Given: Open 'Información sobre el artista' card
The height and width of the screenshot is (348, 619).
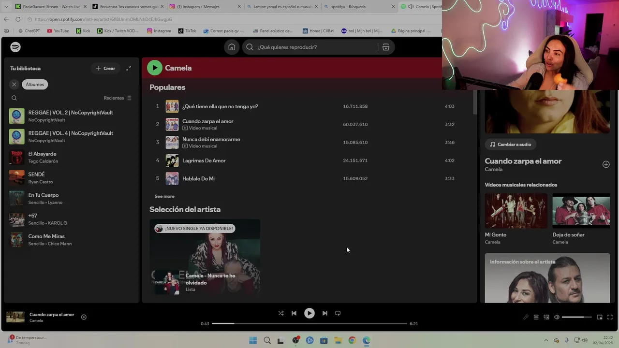Looking at the screenshot, I should [547, 278].
